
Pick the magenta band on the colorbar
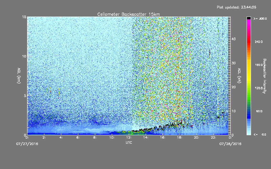249,22
